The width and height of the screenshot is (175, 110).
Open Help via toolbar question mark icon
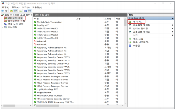(25, 11)
